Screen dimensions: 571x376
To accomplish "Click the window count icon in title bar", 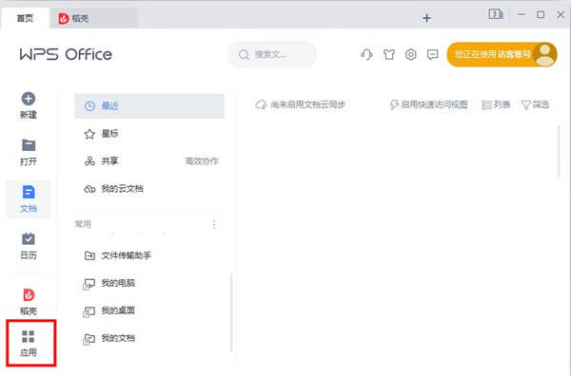I will pos(496,14).
